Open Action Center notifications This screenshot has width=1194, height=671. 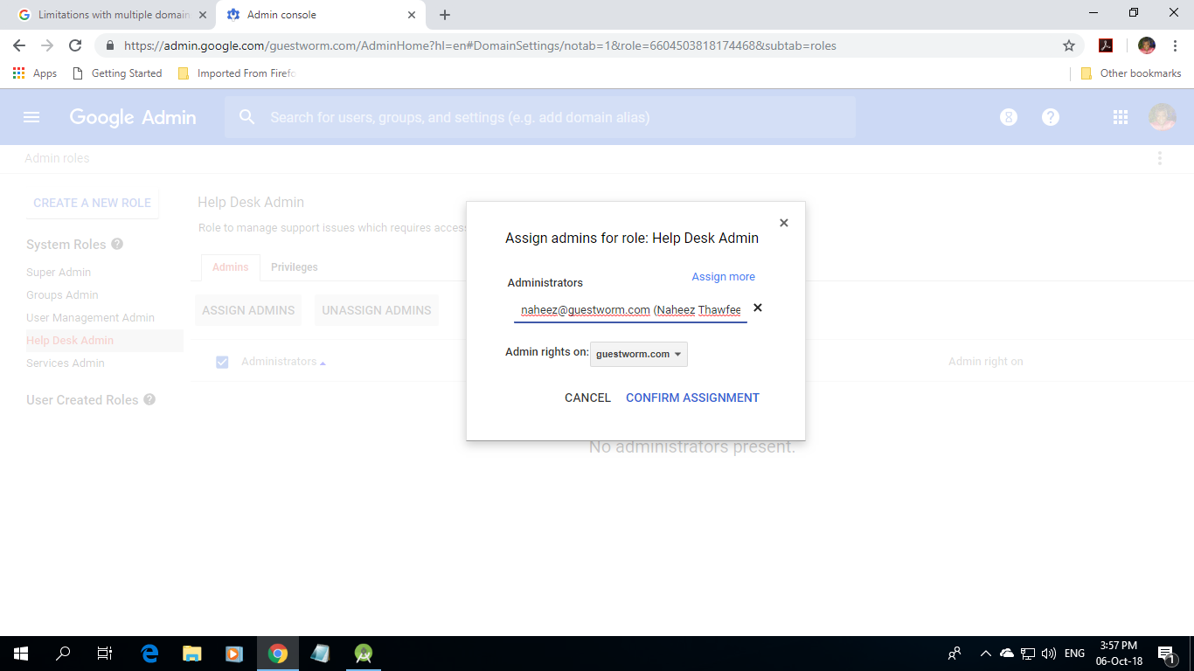point(1166,654)
